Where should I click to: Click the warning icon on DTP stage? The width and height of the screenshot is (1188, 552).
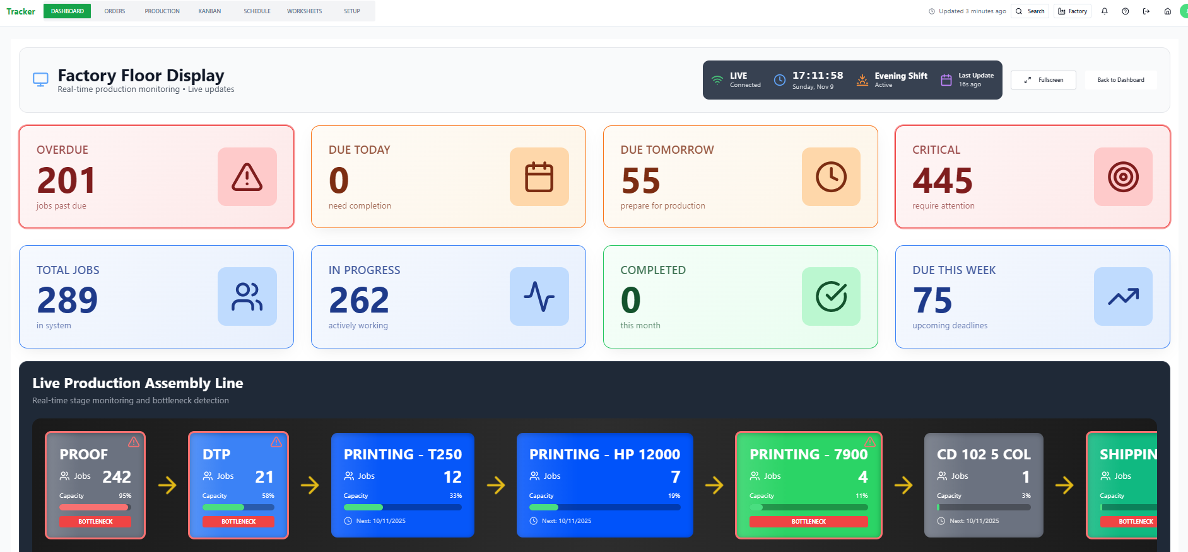(x=276, y=442)
